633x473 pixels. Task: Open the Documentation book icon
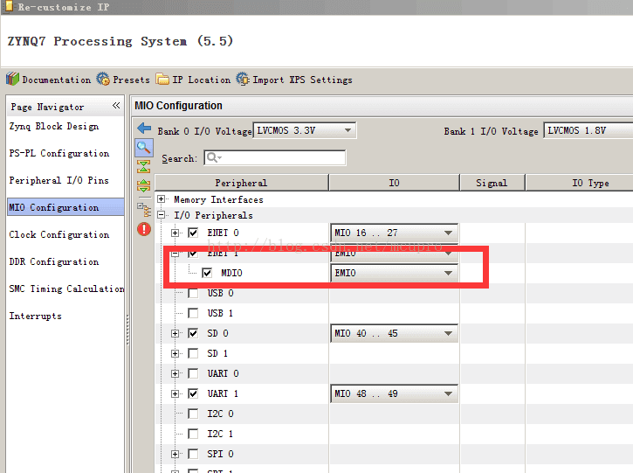click(12, 79)
